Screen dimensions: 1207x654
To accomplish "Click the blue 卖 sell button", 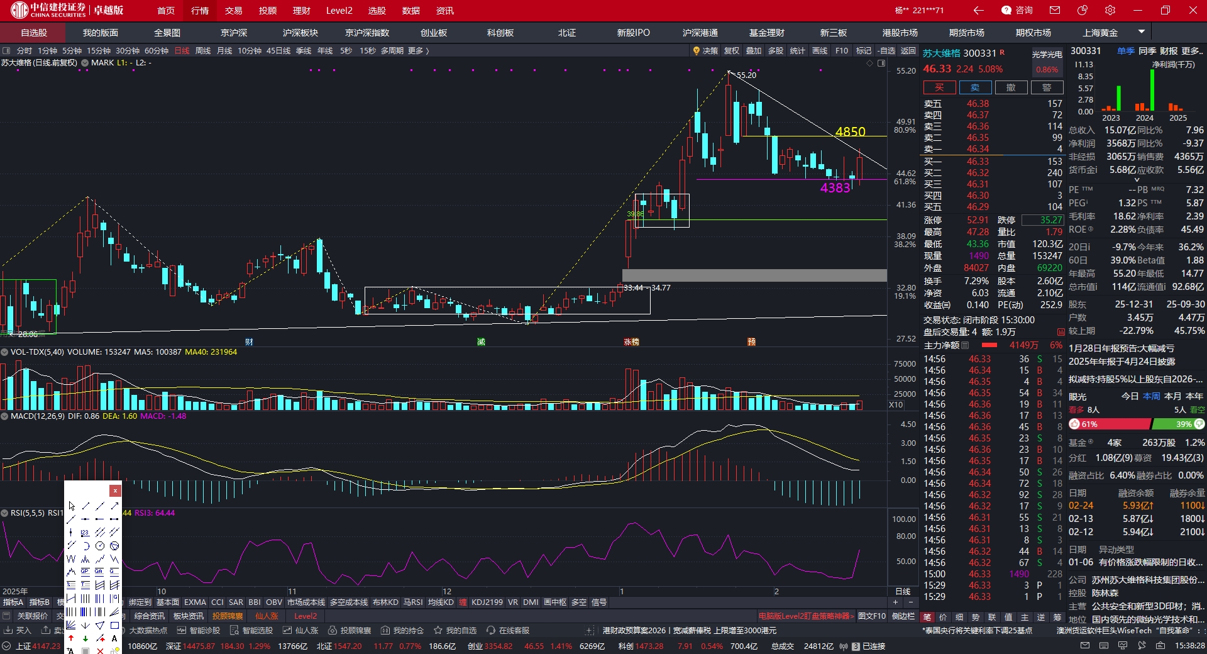I will point(975,87).
